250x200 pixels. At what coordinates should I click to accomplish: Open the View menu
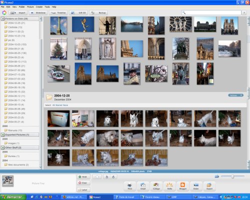[14, 7]
